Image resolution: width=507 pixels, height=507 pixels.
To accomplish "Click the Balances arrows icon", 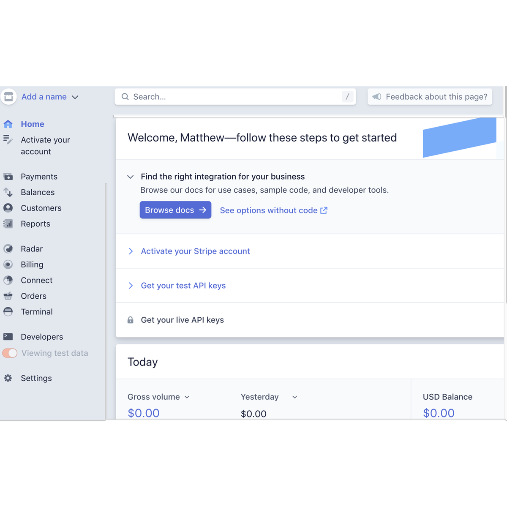I will [8, 192].
